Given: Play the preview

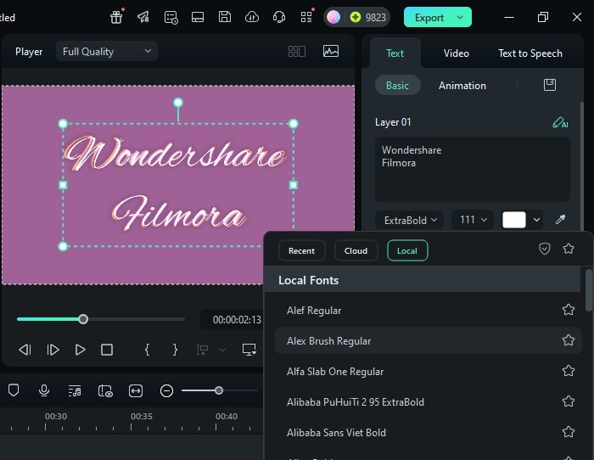Looking at the screenshot, I should coord(80,350).
